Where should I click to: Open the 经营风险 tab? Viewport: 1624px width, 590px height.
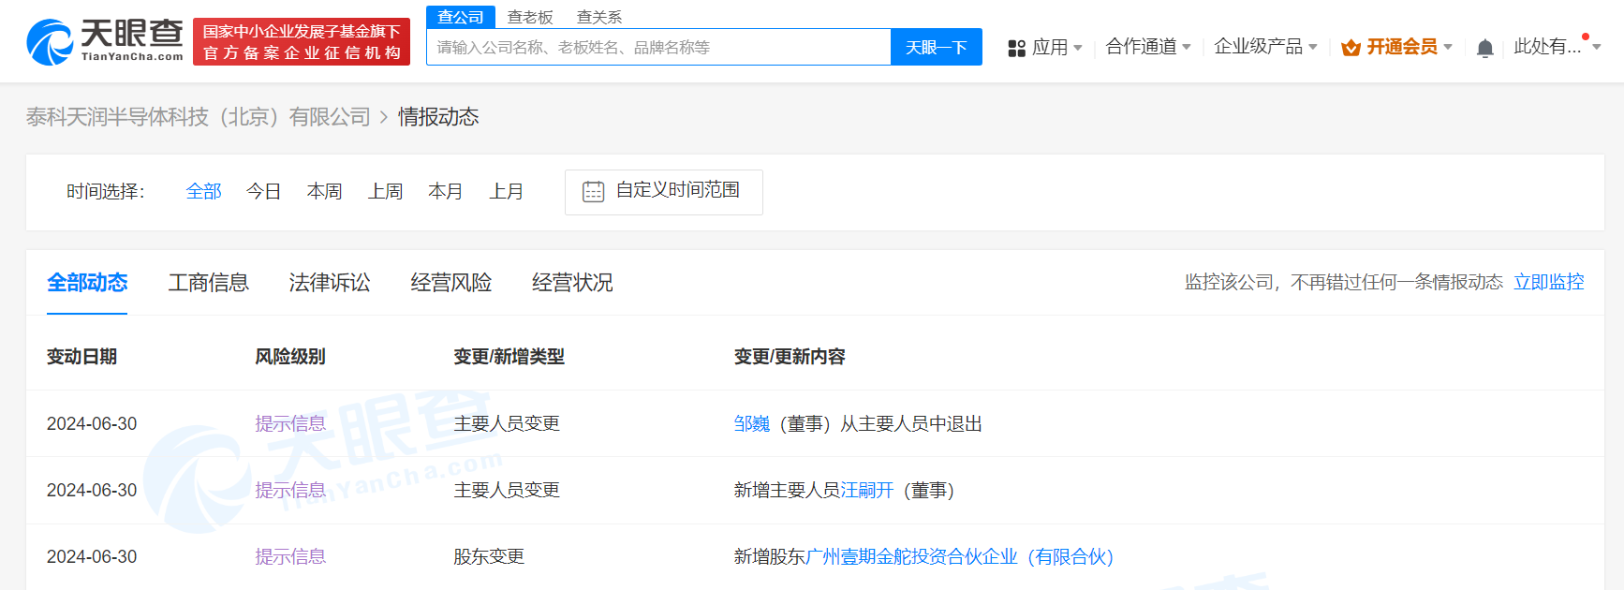(450, 283)
